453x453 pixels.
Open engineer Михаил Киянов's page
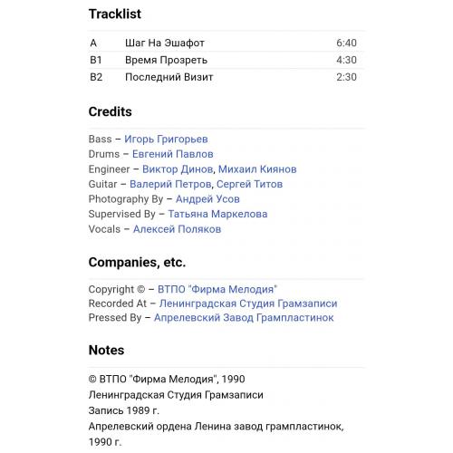pos(257,169)
